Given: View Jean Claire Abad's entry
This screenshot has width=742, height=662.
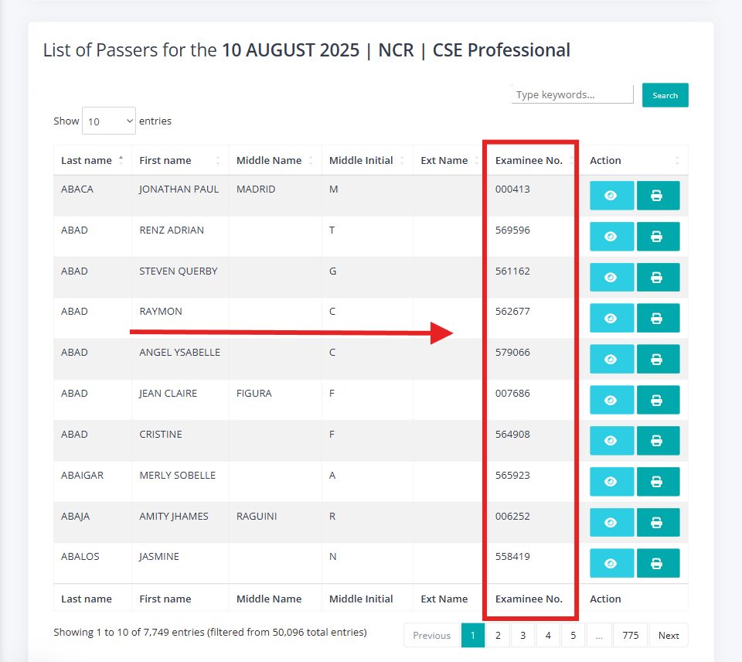Looking at the screenshot, I should coord(611,400).
